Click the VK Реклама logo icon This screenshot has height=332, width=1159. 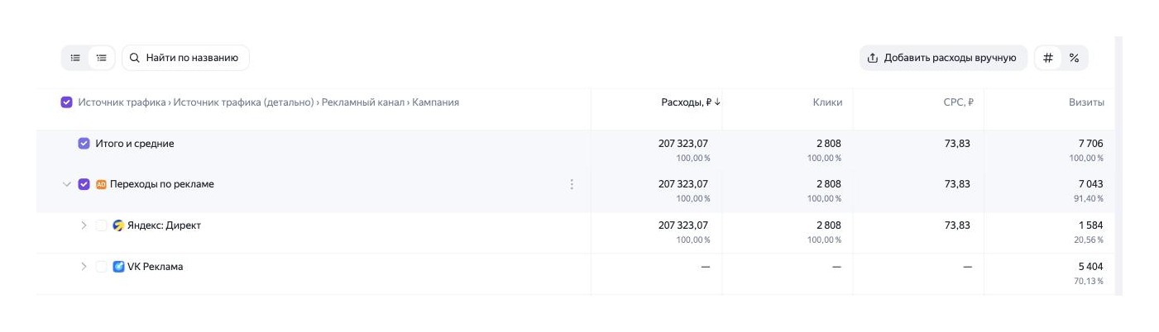pyautogui.click(x=118, y=267)
